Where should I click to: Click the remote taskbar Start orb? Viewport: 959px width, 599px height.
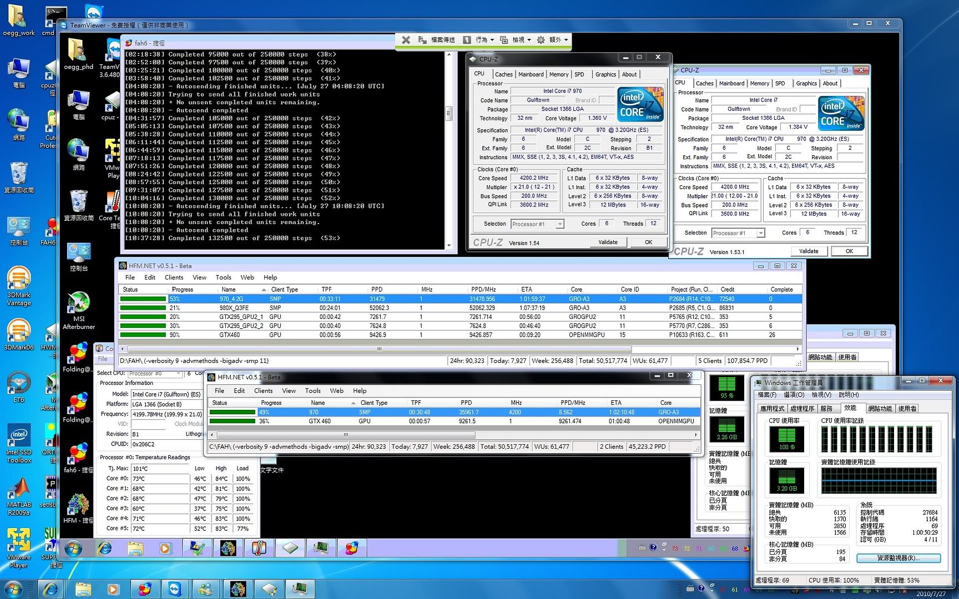pos(73,549)
